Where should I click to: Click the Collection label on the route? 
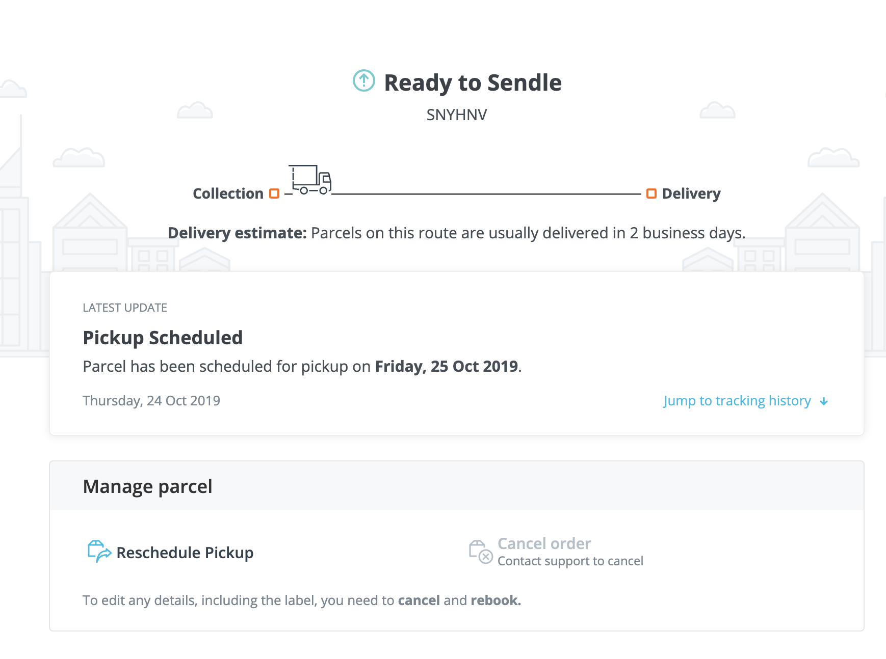click(228, 194)
